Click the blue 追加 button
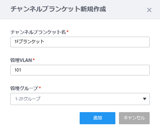The height and width of the screenshot is (131, 160). tap(97, 118)
